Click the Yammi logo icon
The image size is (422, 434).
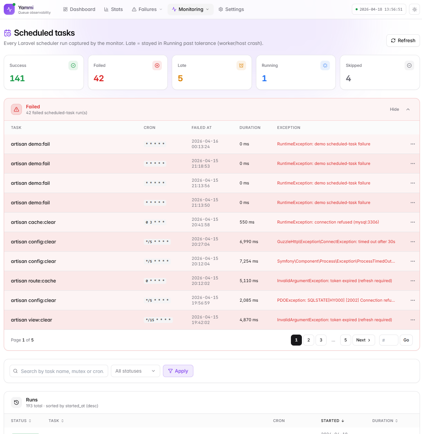click(x=9, y=9)
